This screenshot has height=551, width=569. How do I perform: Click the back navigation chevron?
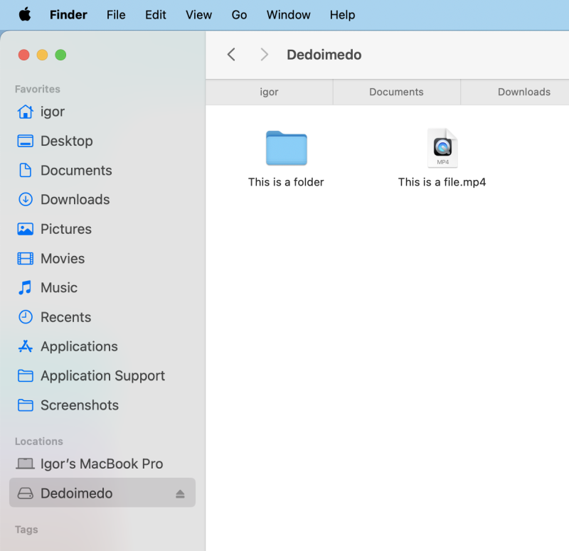(231, 55)
